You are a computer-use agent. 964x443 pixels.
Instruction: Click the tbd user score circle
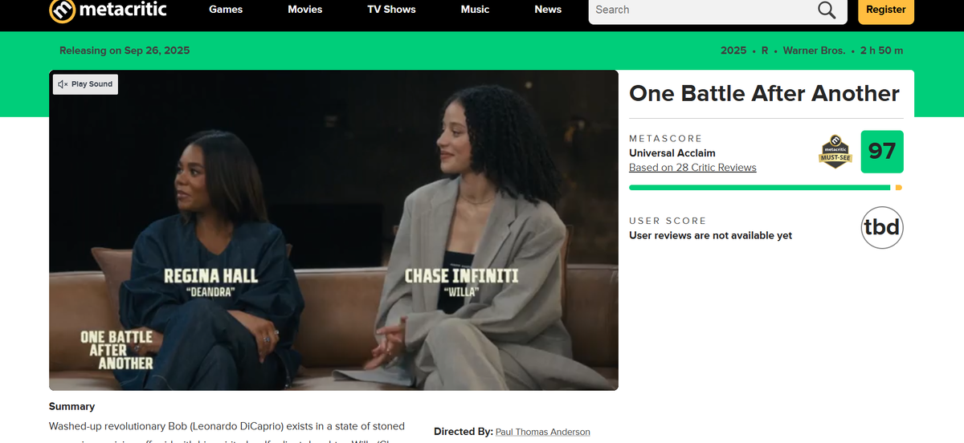(882, 228)
